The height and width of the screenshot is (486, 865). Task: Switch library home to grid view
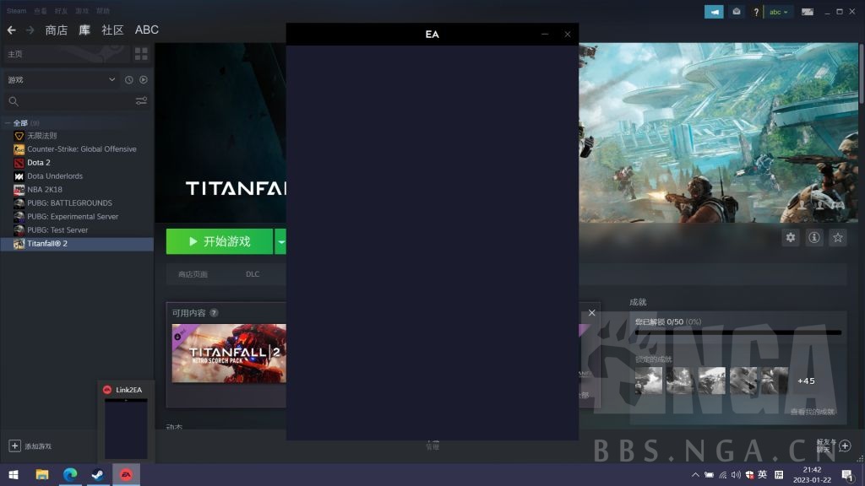(142, 54)
